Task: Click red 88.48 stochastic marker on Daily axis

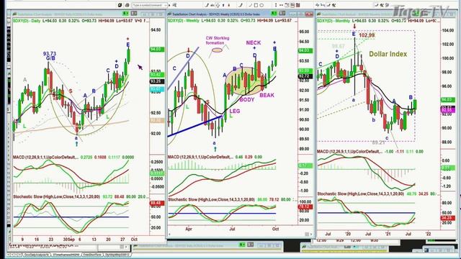Action: tap(157, 203)
